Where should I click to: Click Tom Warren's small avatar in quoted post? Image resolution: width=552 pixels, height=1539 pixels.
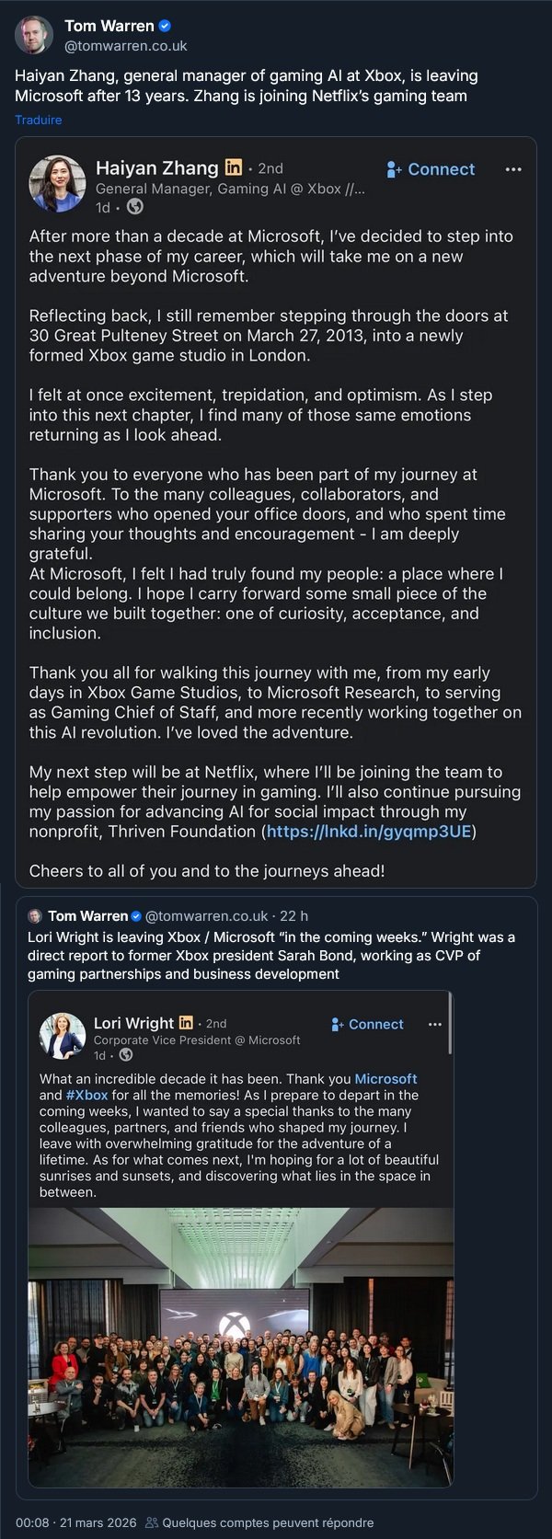[35, 916]
